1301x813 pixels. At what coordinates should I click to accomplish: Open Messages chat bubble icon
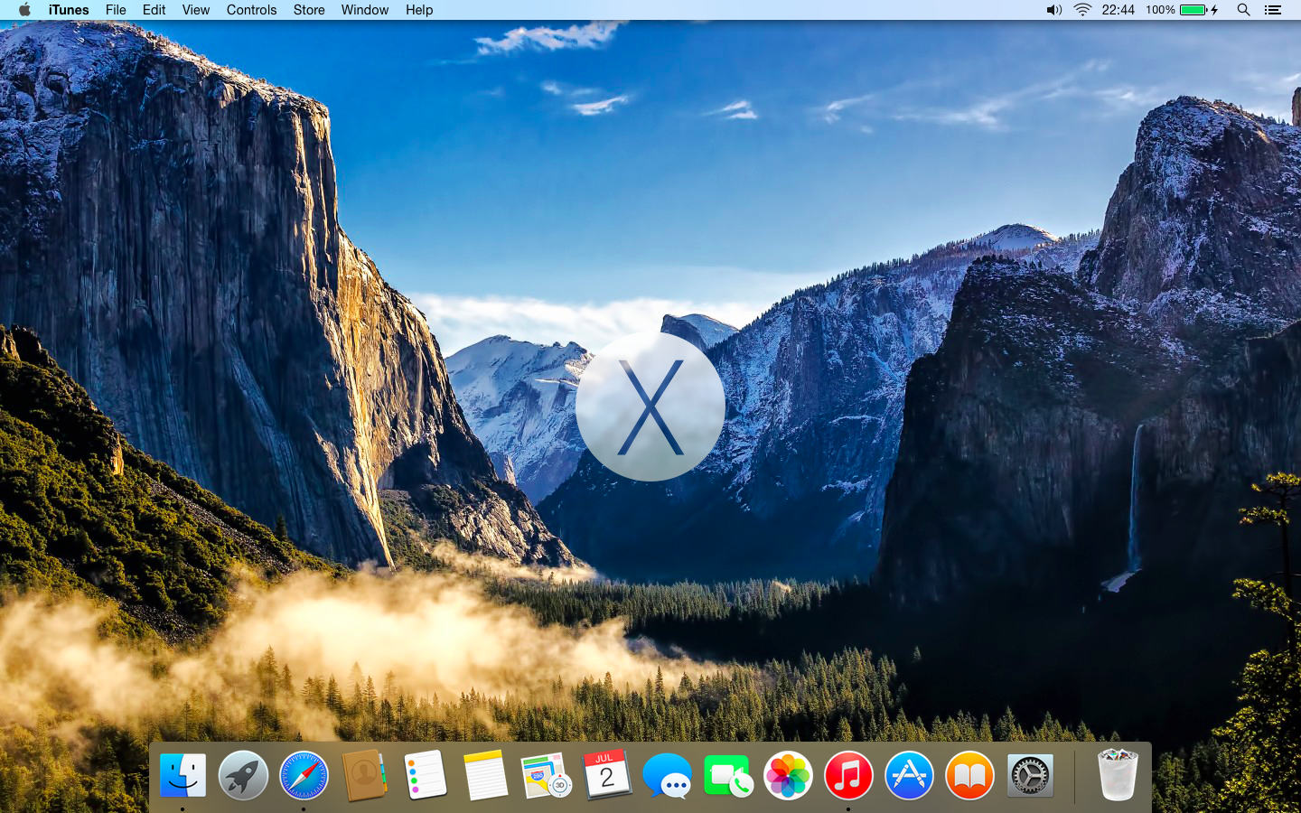pos(667,776)
